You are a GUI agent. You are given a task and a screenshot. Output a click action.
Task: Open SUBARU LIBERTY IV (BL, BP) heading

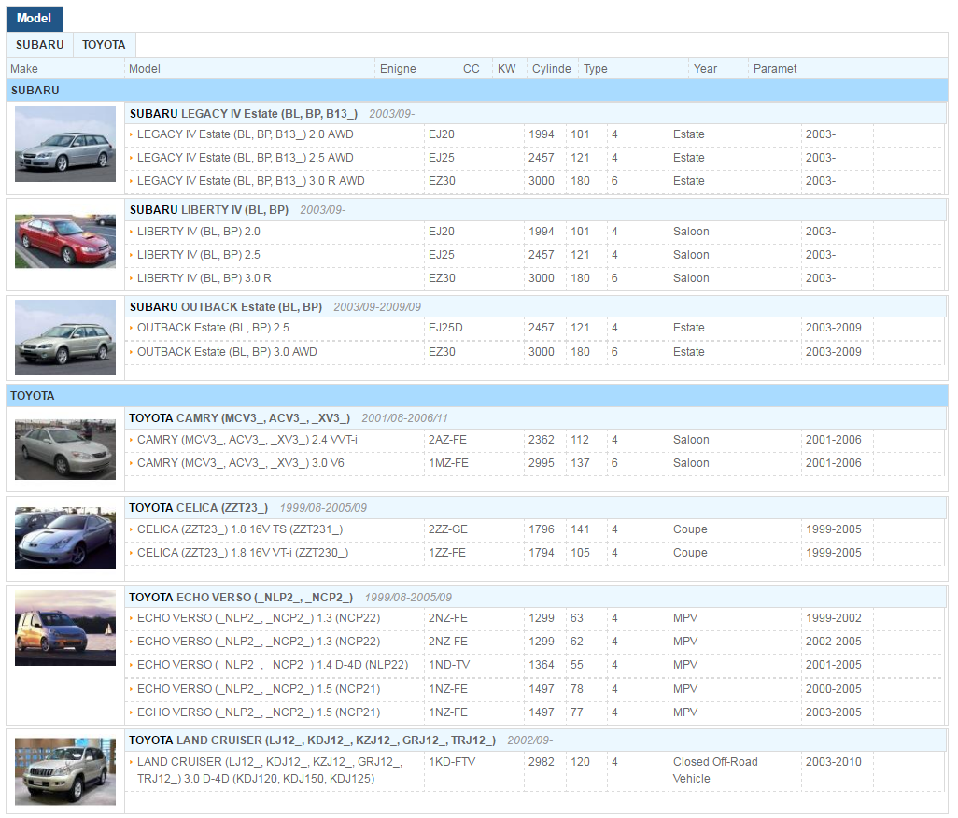coord(209,210)
